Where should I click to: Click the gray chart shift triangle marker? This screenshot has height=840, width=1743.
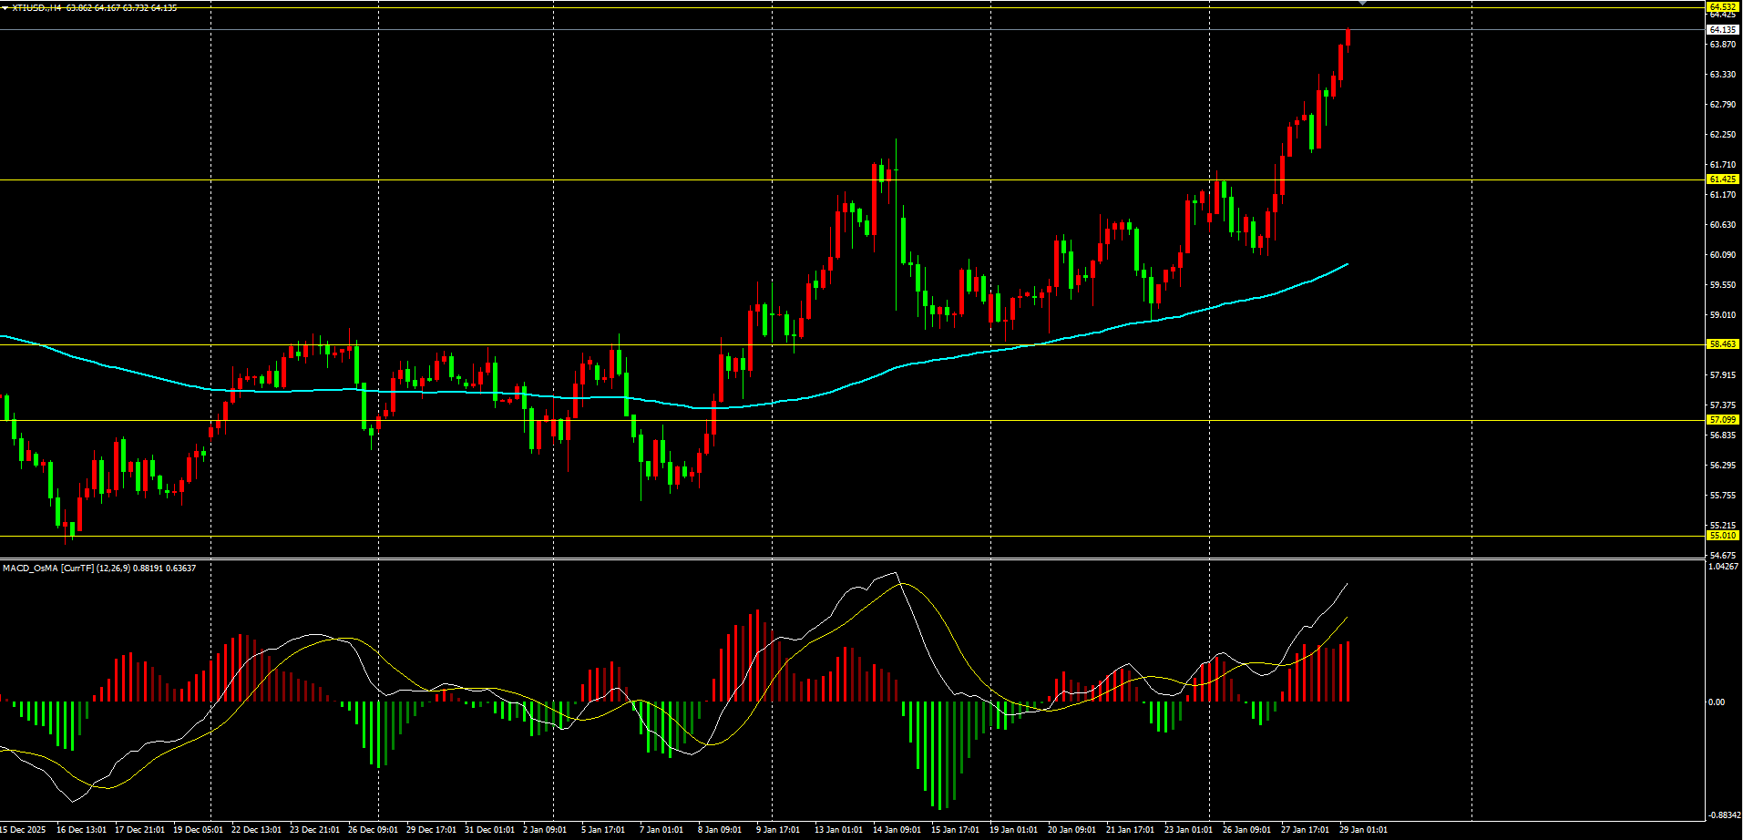pos(1363,4)
